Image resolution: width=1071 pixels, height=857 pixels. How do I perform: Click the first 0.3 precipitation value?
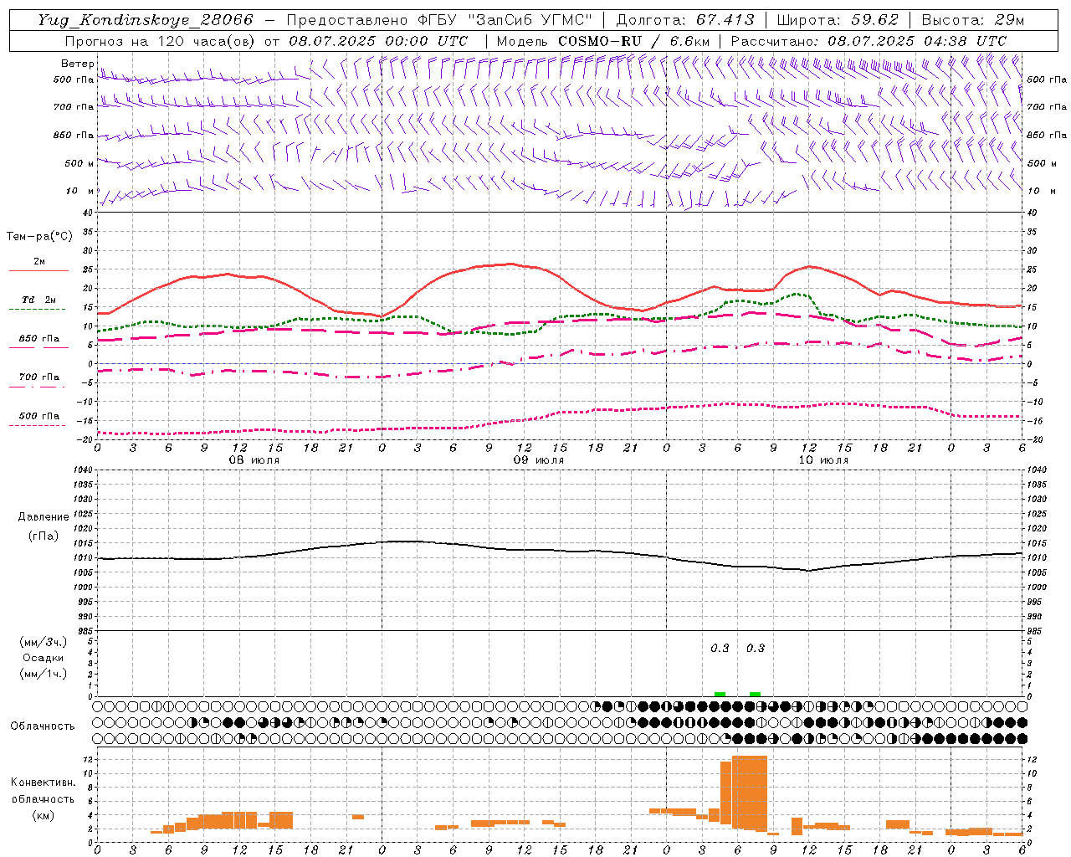720,648
